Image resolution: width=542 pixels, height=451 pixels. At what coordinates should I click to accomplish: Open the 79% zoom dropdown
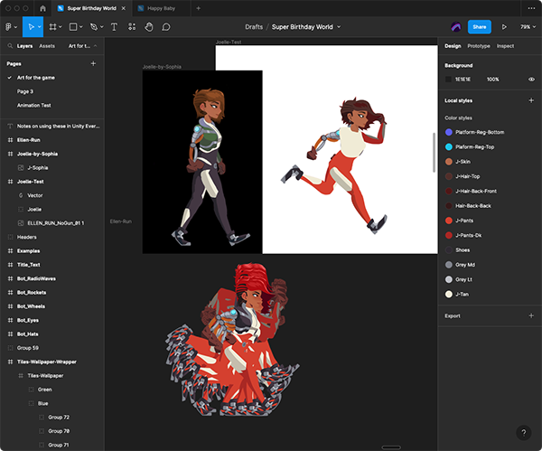pos(527,27)
